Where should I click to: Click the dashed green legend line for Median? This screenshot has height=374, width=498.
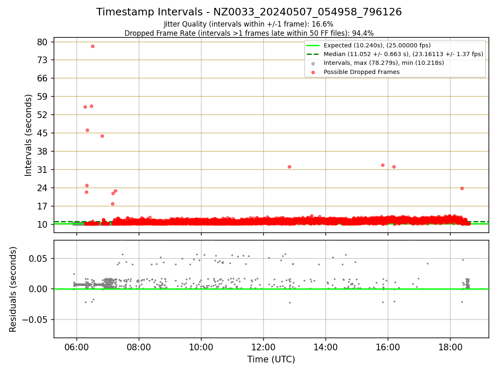[x=313, y=54]
